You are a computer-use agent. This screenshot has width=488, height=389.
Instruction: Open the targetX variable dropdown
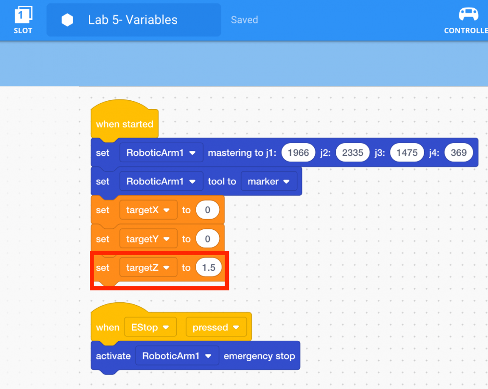coord(148,210)
